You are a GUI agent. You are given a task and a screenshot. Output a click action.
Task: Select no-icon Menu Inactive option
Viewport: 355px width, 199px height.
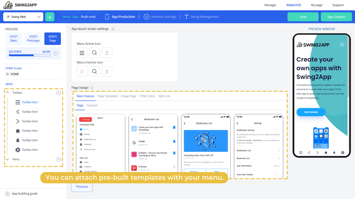click(82, 72)
